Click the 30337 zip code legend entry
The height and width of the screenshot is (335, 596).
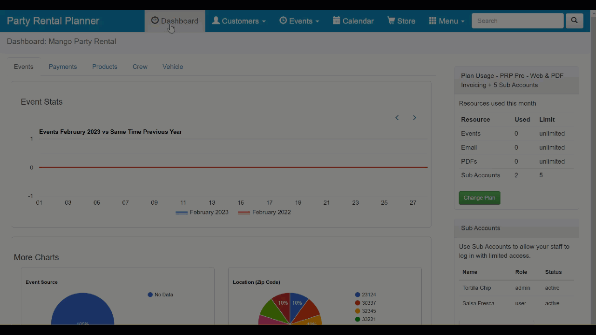point(365,303)
